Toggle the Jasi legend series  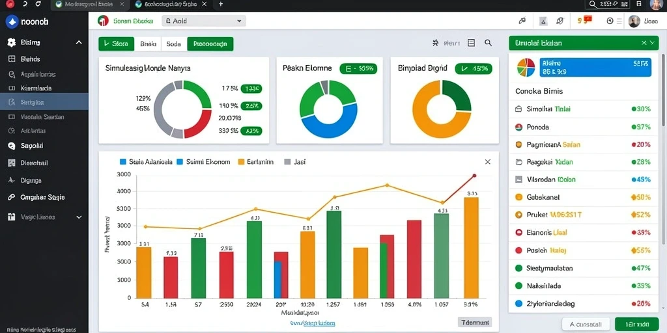point(295,162)
